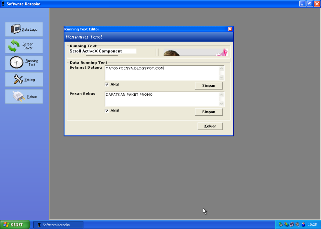Click Scroll ActiveX Component preview text
The width and height of the screenshot is (321, 229).
96,51
